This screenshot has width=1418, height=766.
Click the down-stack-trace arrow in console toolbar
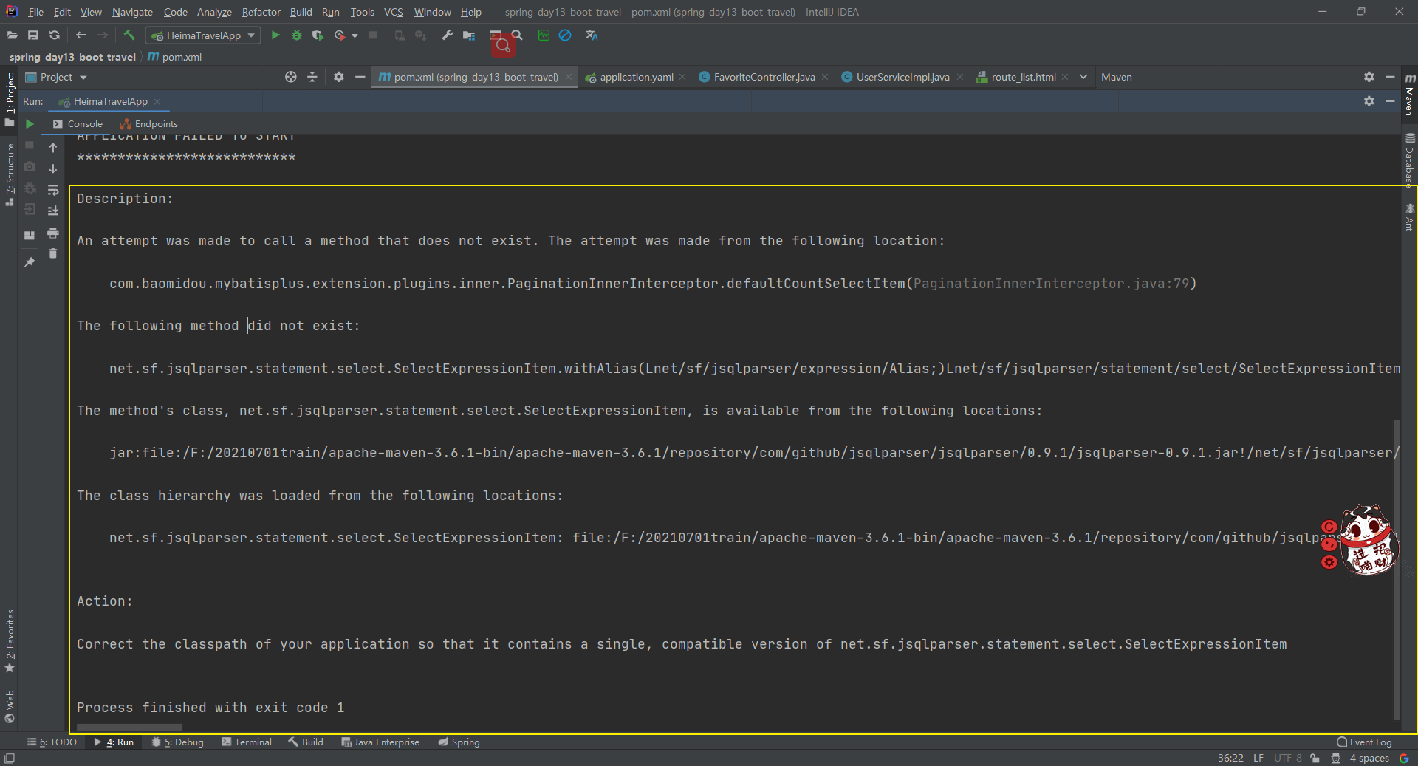(x=53, y=168)
